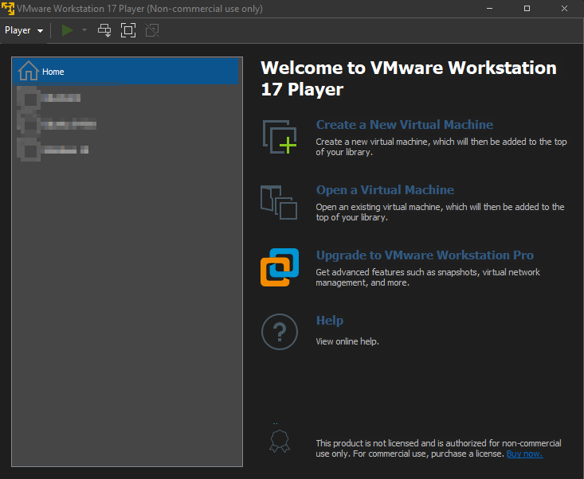
Task: Expand the power options arrow beside play
Action: point(84,30)
